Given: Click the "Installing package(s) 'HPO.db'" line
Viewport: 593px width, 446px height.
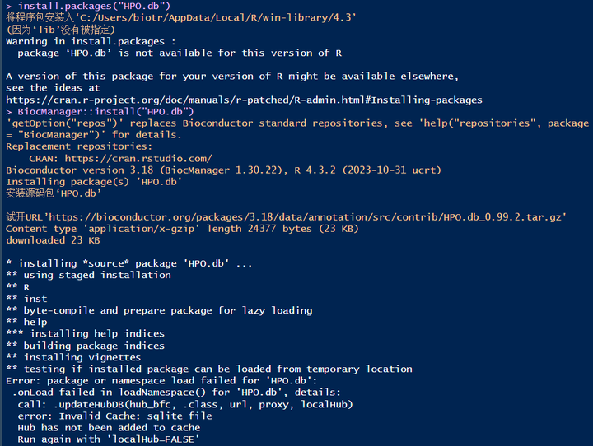Looking at the screenshot, I should [93, 181].
